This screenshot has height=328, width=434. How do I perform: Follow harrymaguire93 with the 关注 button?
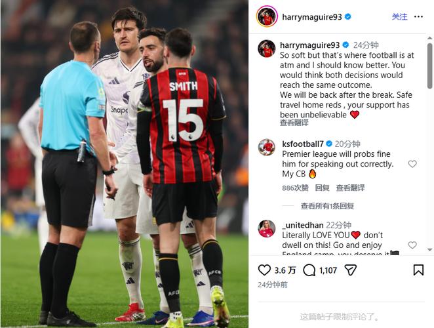[x=399, y=17]
